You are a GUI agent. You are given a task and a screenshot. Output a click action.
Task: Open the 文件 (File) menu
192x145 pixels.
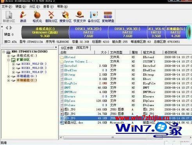[7, 7]
